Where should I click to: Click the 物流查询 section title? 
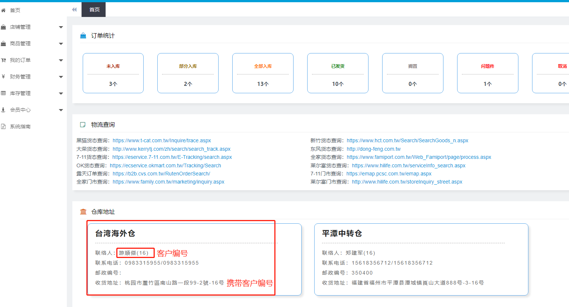(x=103, y=125)
